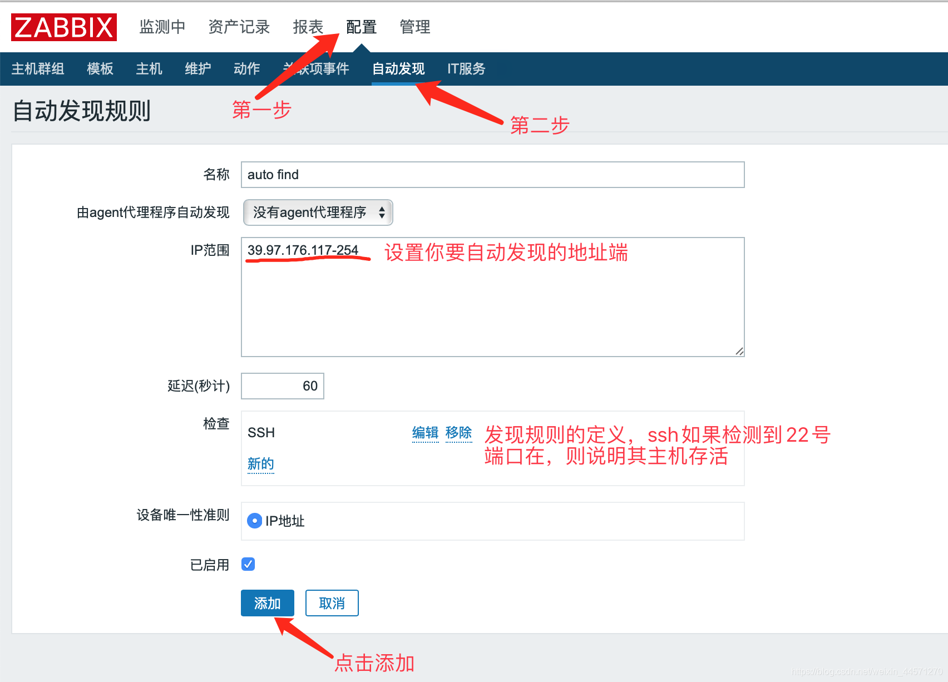Click the SSH check entry text

[x=261, y=433]
